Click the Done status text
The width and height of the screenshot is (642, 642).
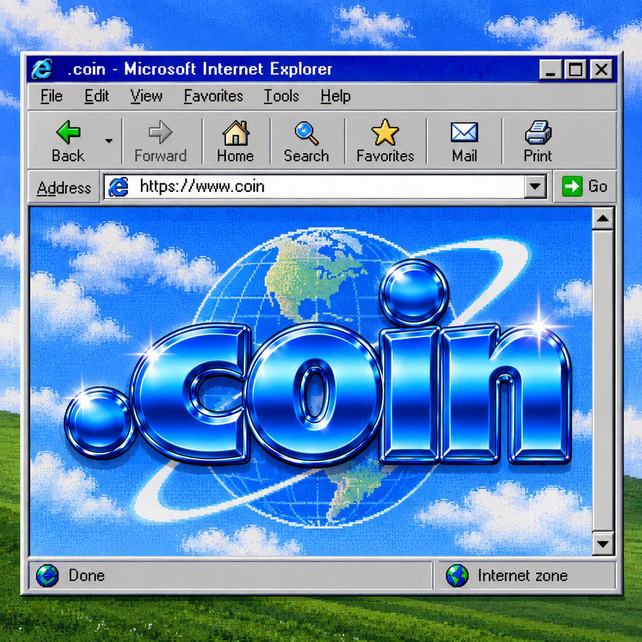click(x=86, y=576)
